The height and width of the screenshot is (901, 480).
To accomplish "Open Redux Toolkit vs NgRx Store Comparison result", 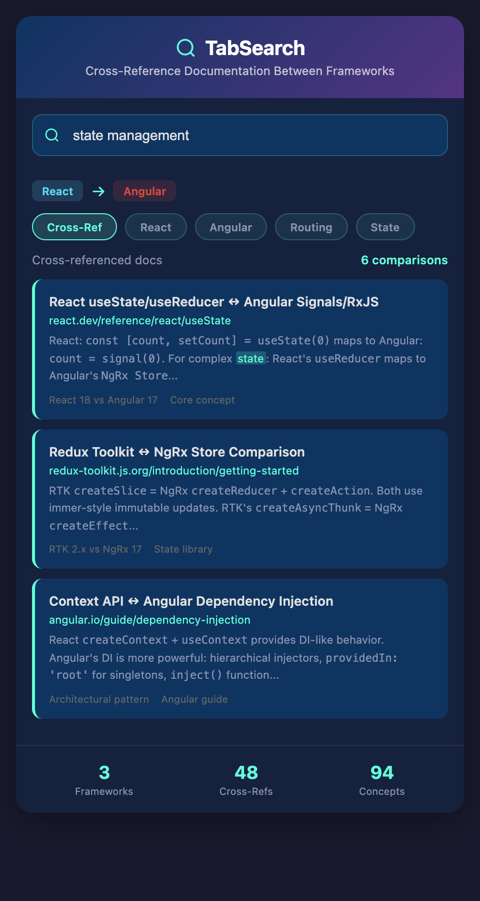I will tap(176, 452).
